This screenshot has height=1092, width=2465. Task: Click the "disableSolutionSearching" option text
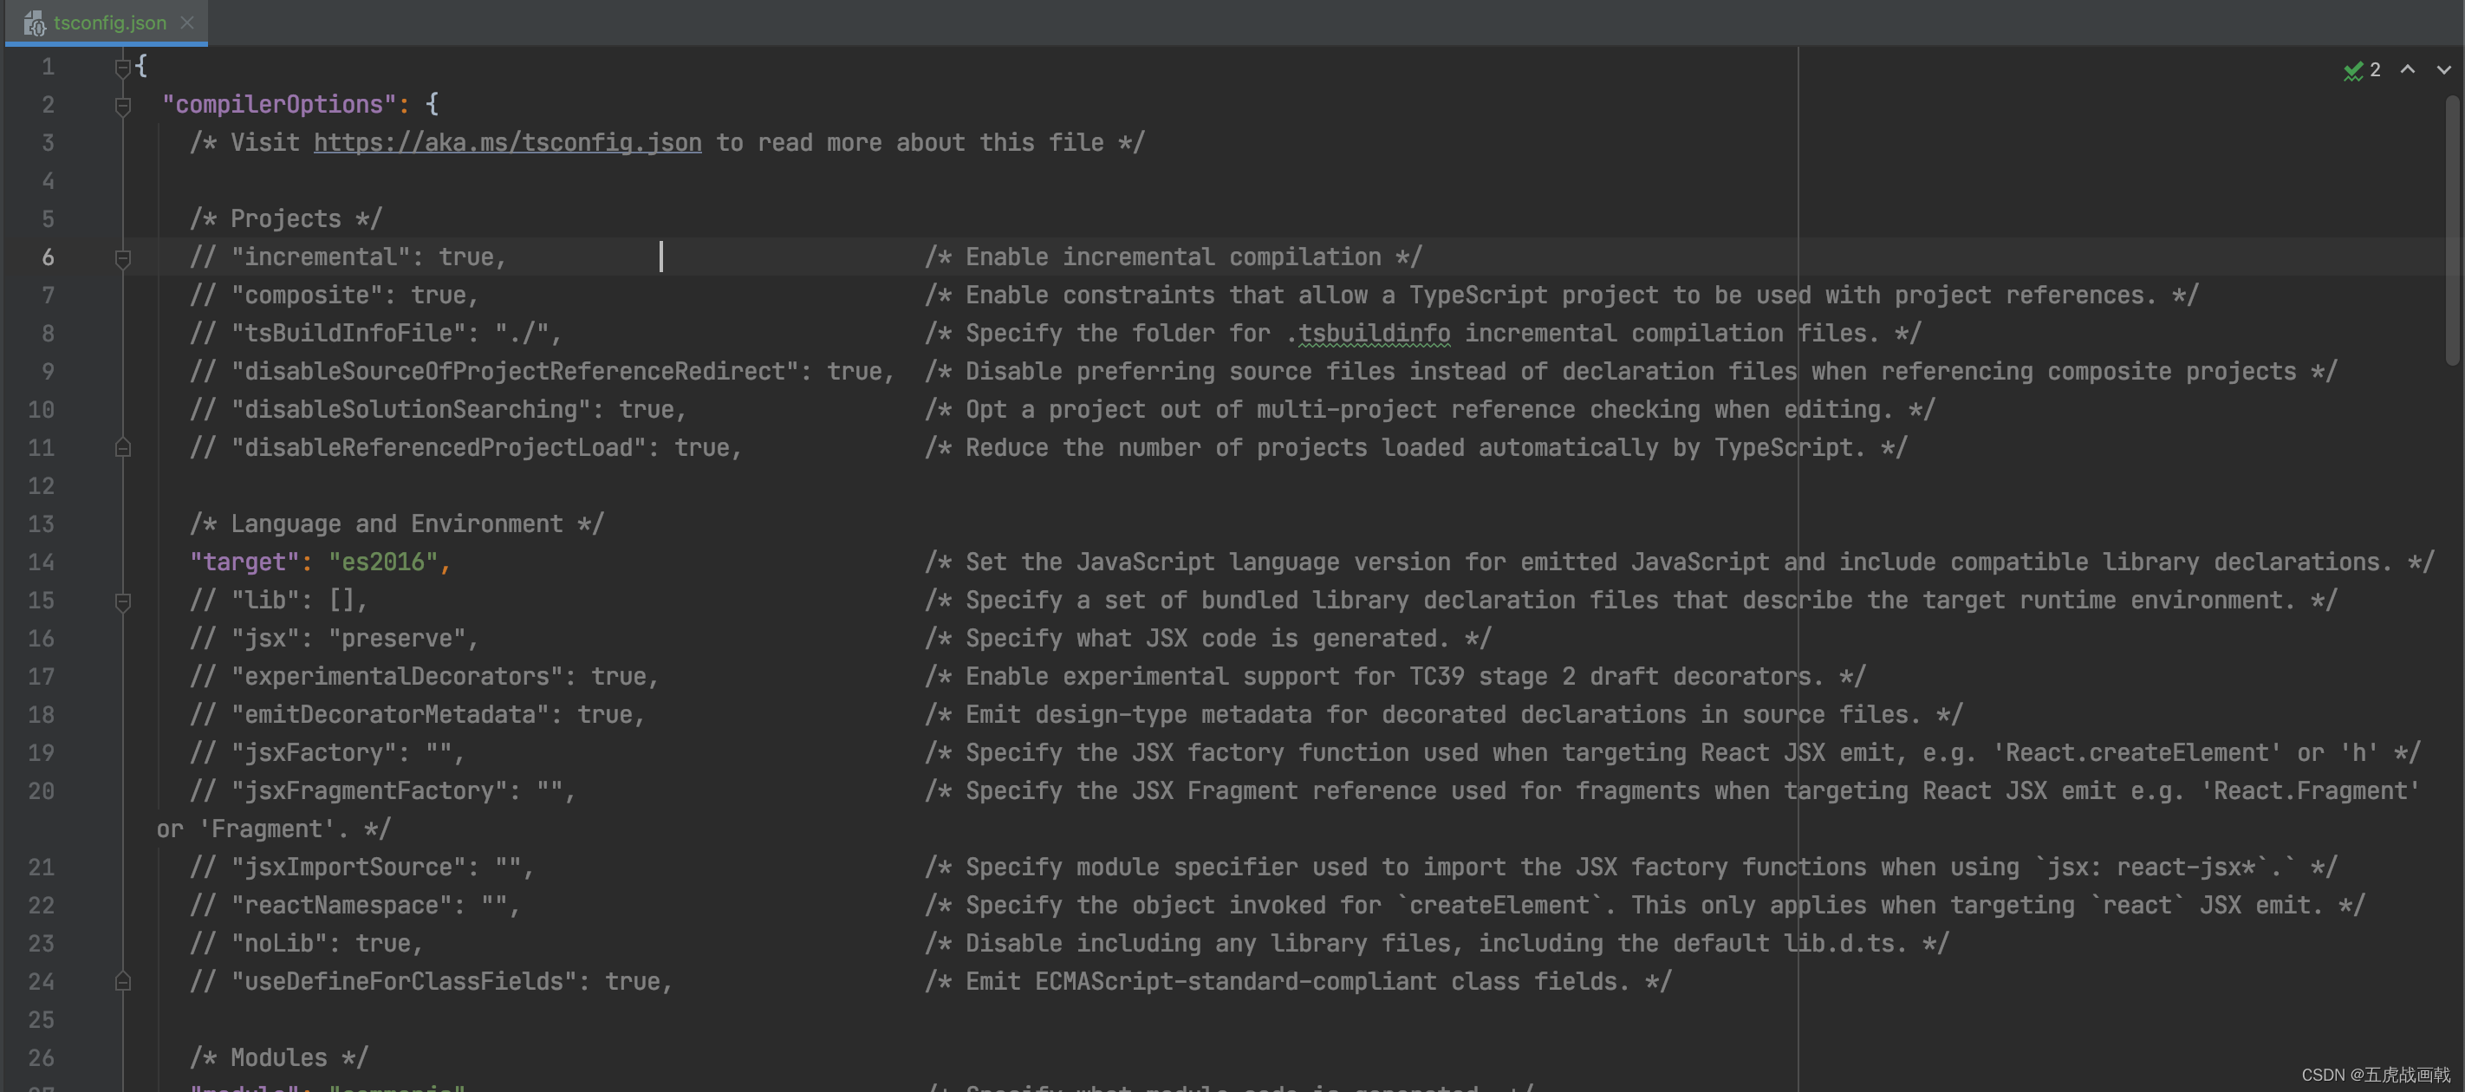point(439,410)
